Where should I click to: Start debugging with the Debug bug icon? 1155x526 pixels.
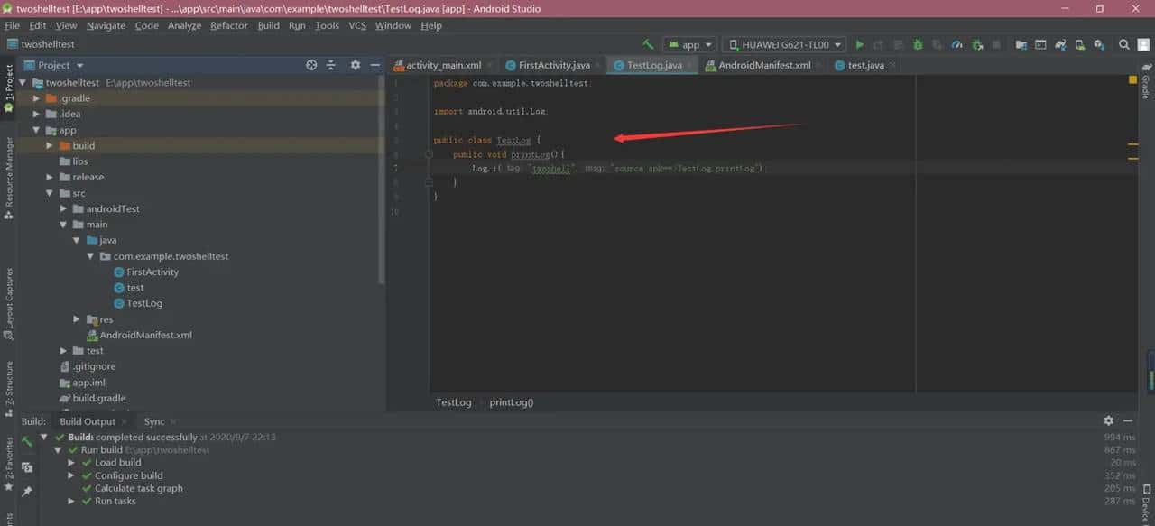coord(918,44)
